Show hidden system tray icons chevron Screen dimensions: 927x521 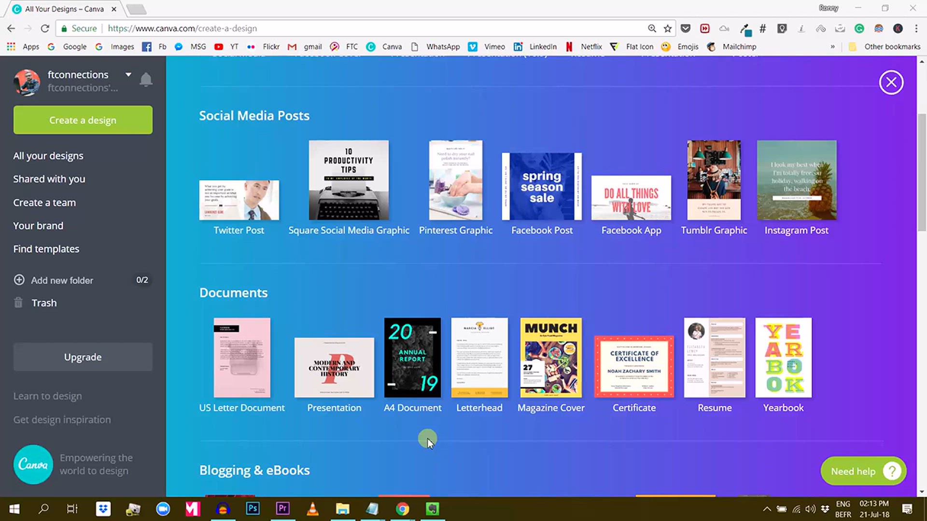tap(767, 509)
